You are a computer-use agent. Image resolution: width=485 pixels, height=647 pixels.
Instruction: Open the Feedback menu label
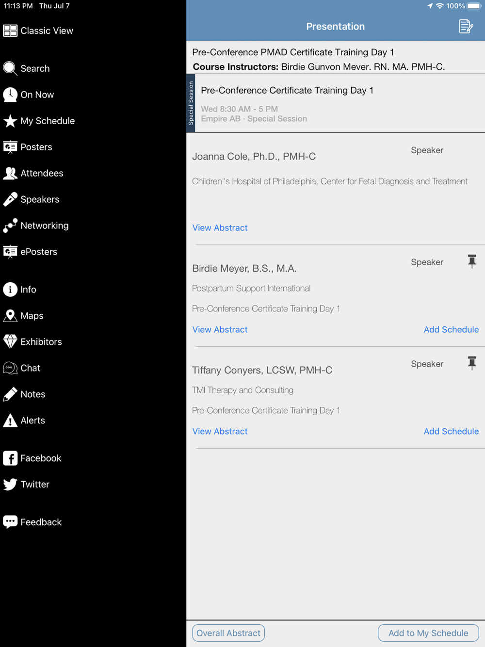(x=41, y=522)
